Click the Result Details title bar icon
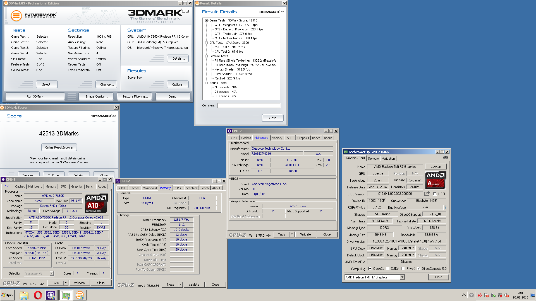The width and height of the screenshot is (536, 301). click(x=197, y=3)
